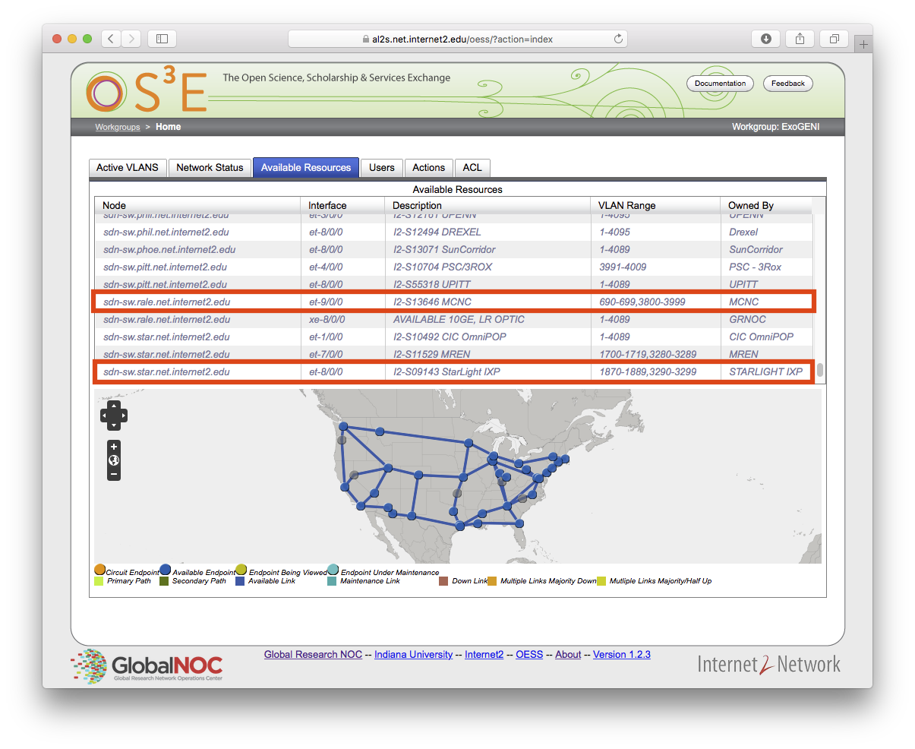The image size is (915, 749).
Task: Click the Circuit Endpoint orange legend marker
Action: pyautogui.click(x=99, y=570)
